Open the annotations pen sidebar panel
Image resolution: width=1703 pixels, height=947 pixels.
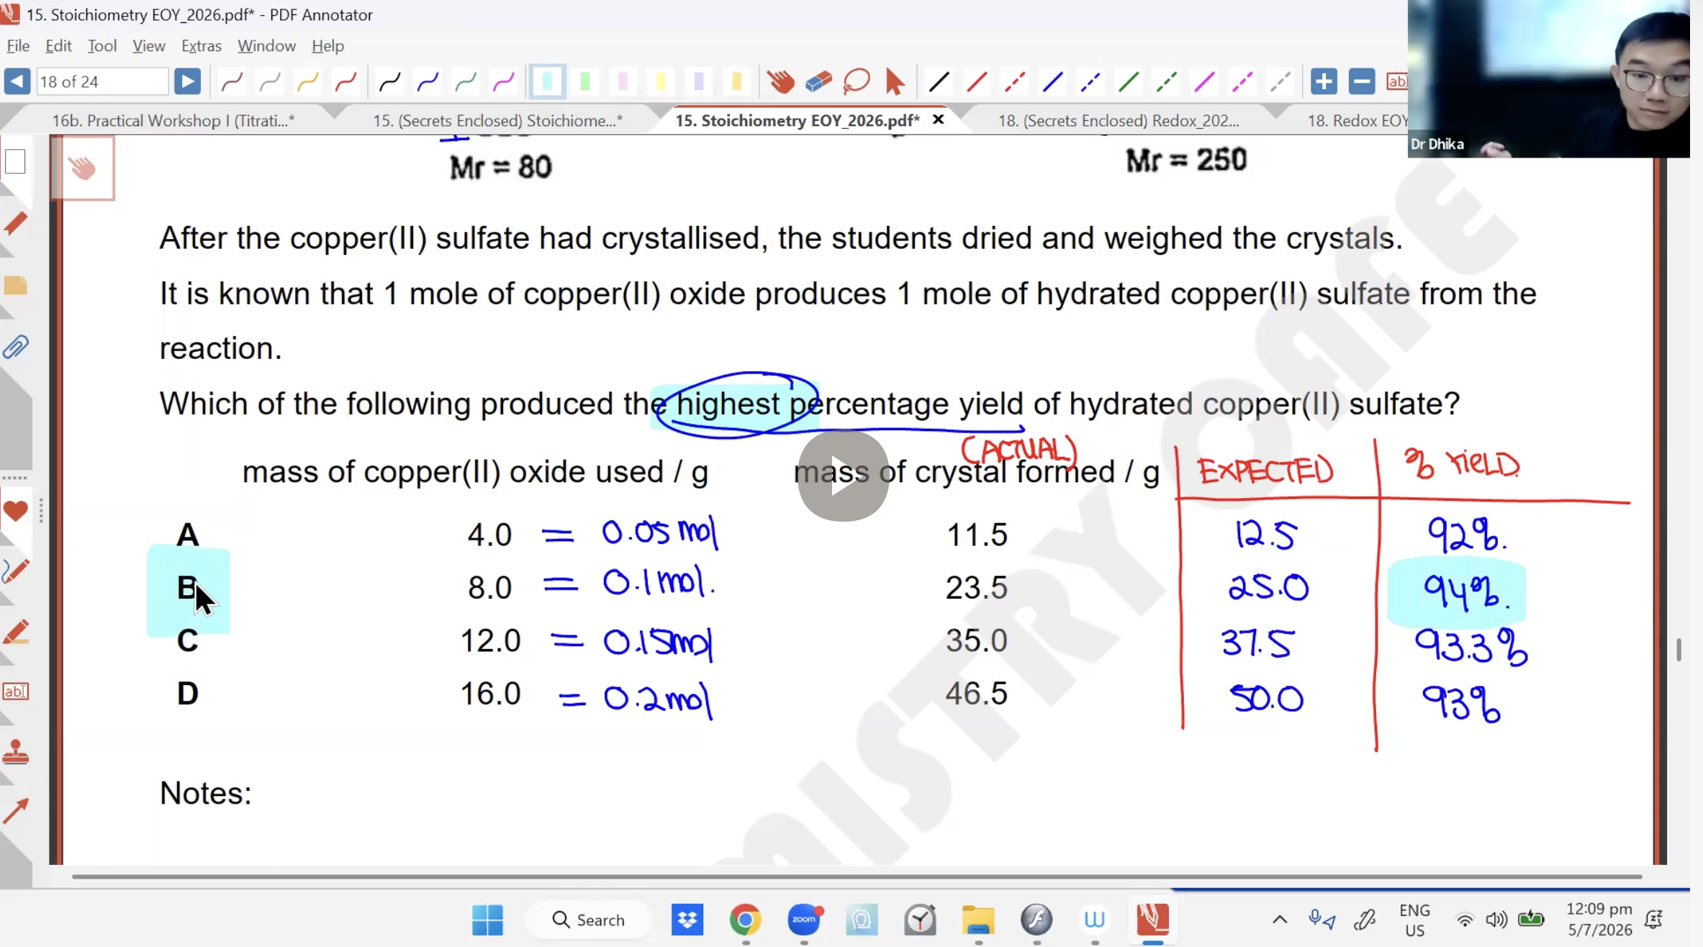point(15,224)
